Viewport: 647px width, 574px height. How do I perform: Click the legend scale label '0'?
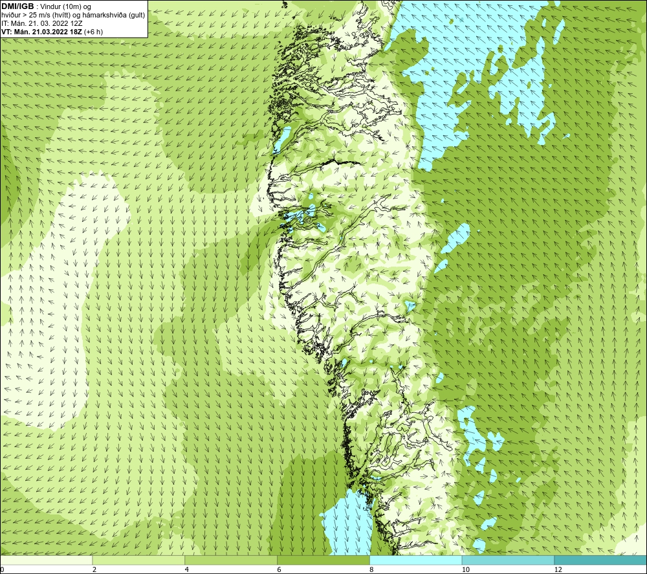[2, 570]
